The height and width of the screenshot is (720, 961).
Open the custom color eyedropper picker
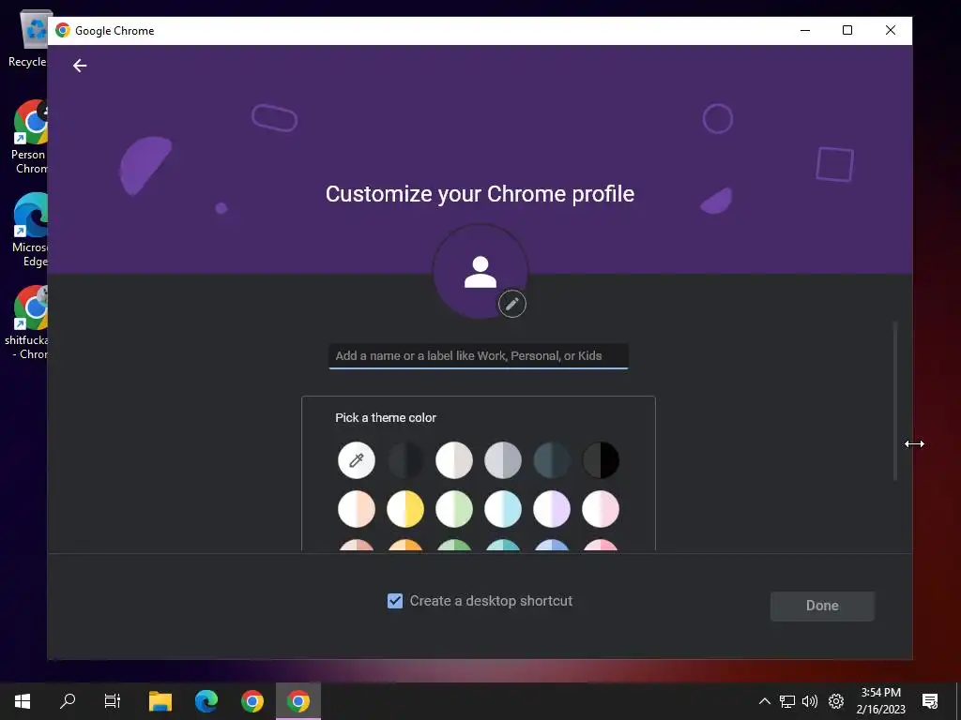point(356,459)
